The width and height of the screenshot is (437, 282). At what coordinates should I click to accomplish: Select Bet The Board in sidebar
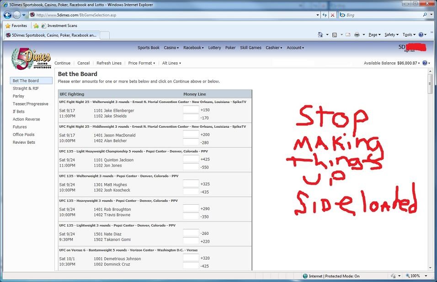pyautogui.click(x=31, y=81)
